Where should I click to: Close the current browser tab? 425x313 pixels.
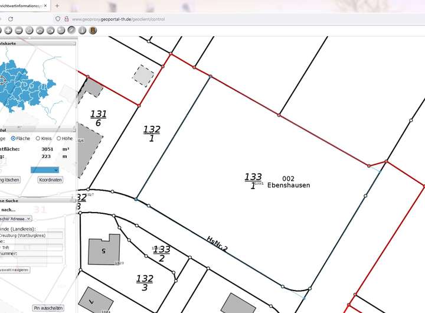click(x=45, y=5)
